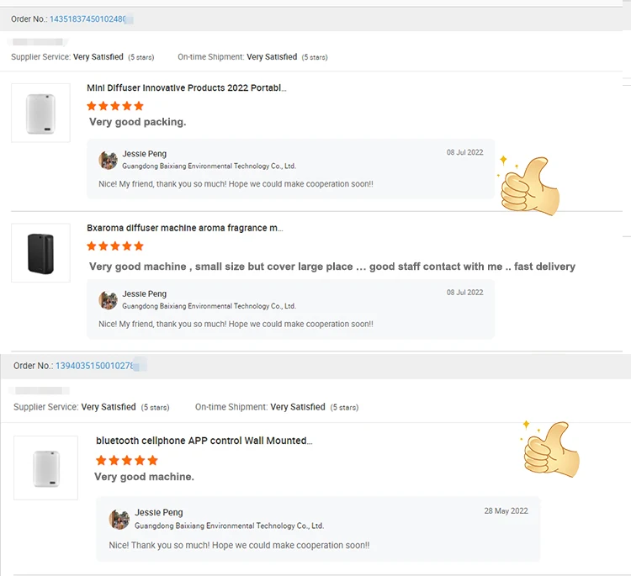Open "bluetooth cellphone APP control Wall Mounted" title
Viewport: 631px width, 576px height.
[x=204, y=441]
